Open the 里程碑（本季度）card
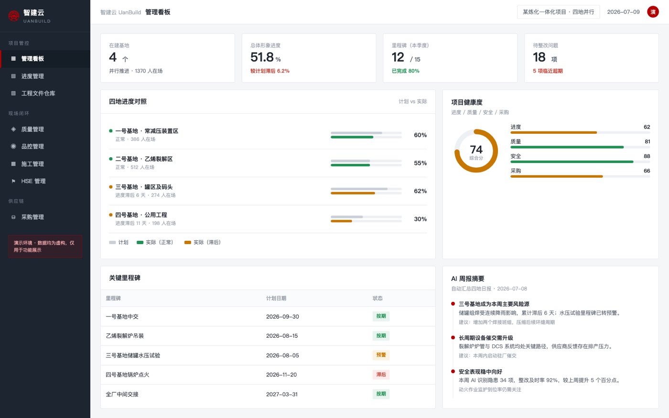Viewport: 669px width, 418px height. (x=450, y=58)
